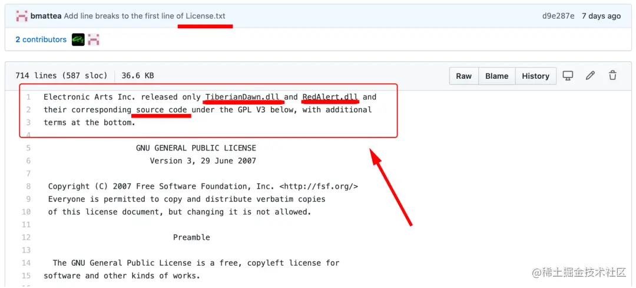Select line number 1
Image resolution: width=636 pixels, height=288 pixels.
[28, 97]
